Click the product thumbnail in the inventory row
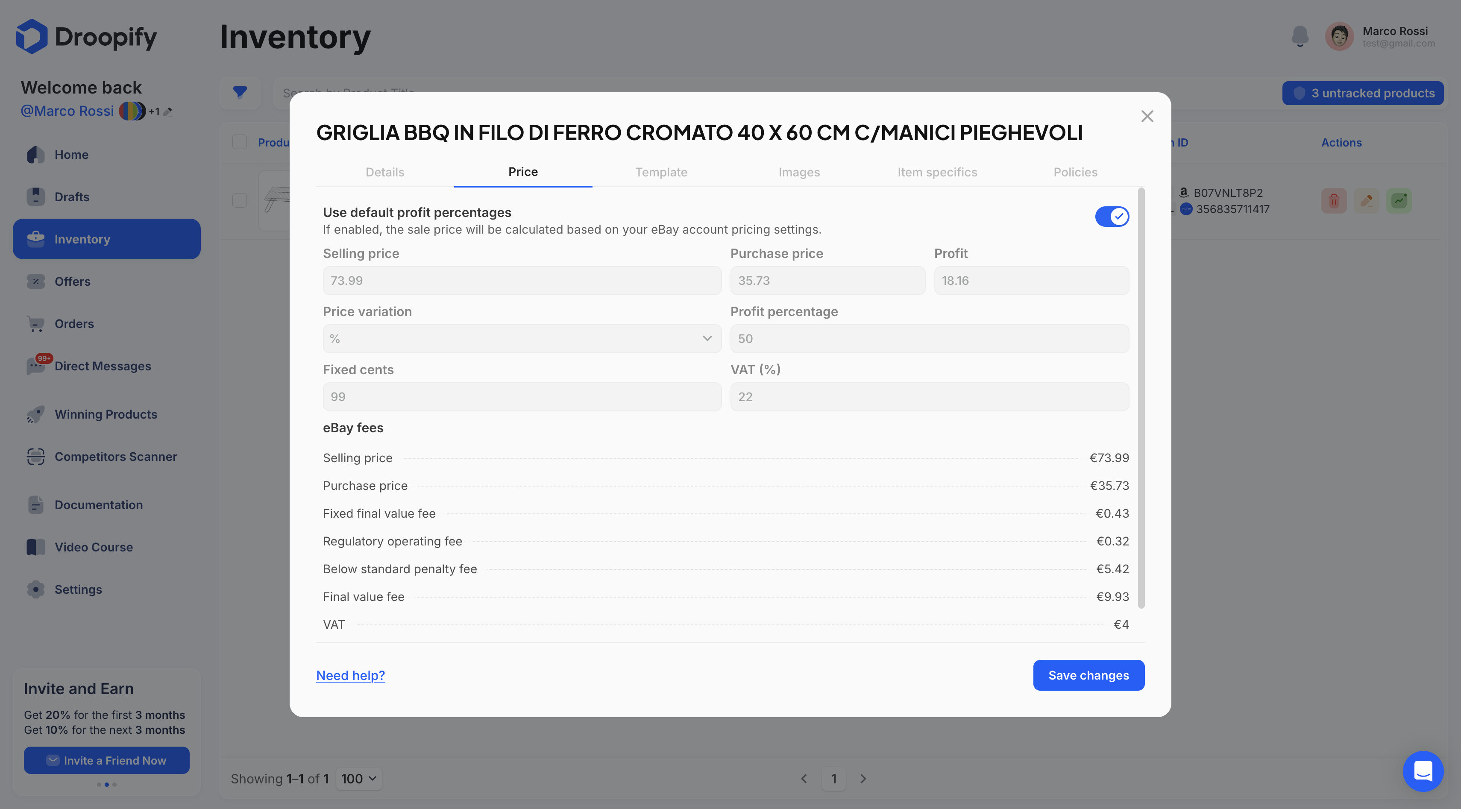 click(x=277, y=200)
